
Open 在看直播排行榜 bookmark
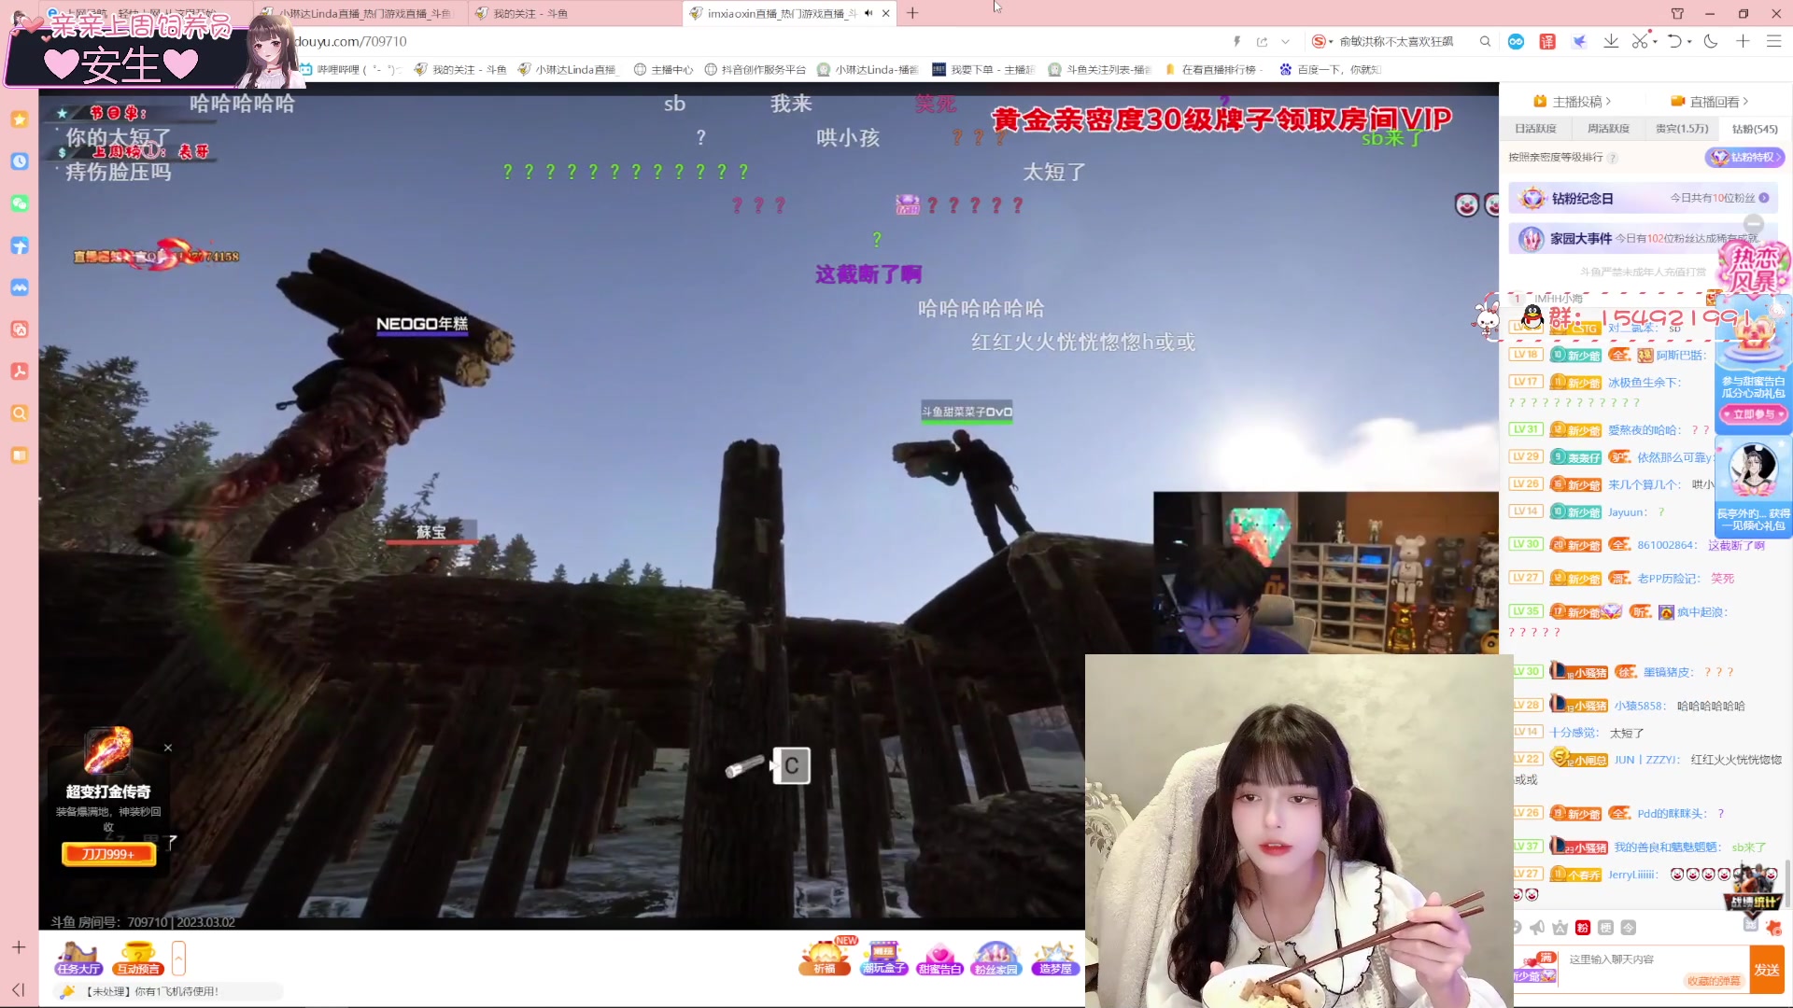click(x=1214, y=69)
